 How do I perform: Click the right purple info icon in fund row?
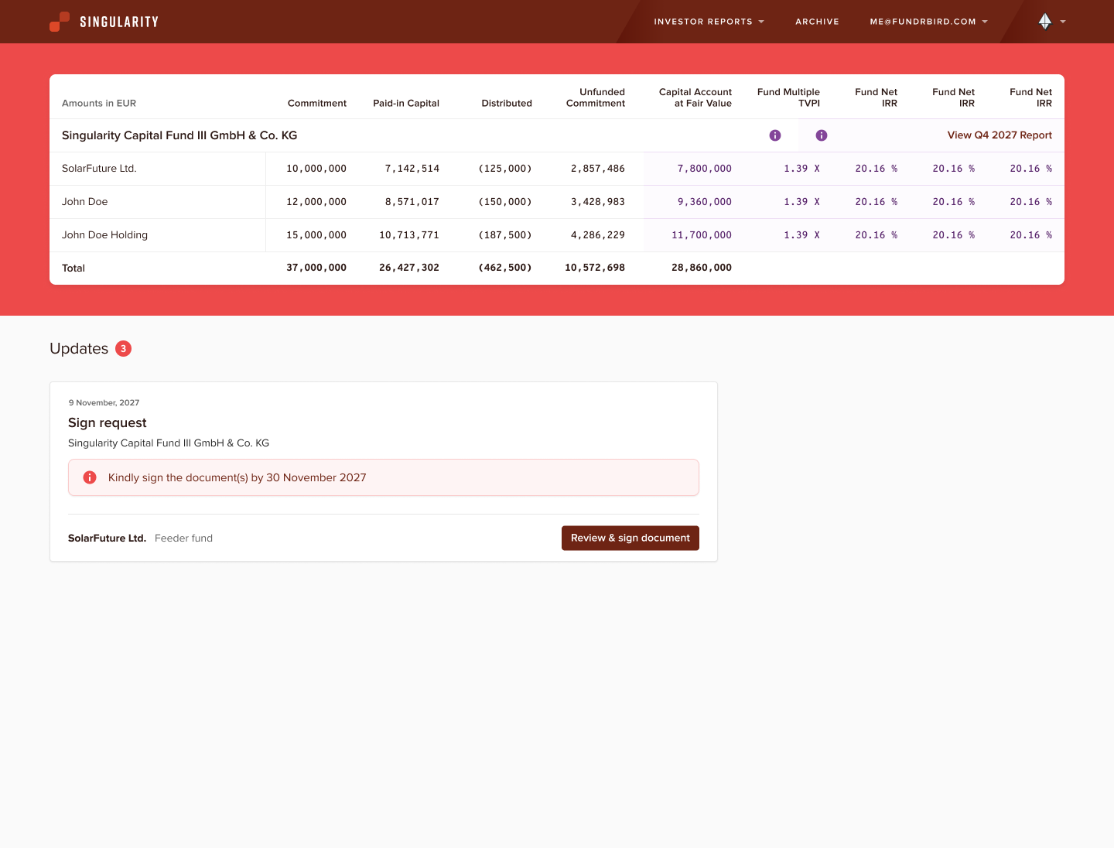click(822, 135)
